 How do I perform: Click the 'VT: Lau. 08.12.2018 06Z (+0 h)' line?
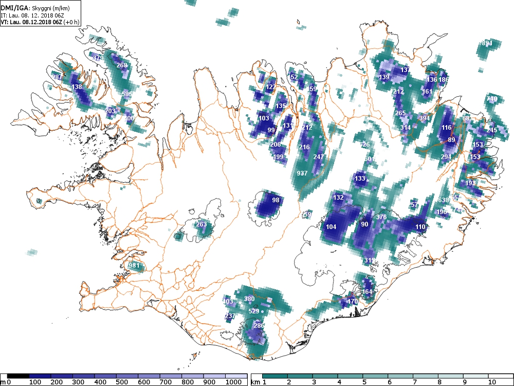[40, 22]
